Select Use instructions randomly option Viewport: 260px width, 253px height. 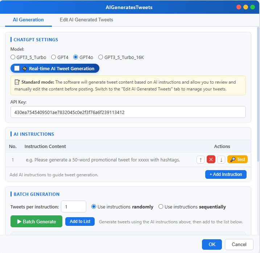(x=94, y=207)
